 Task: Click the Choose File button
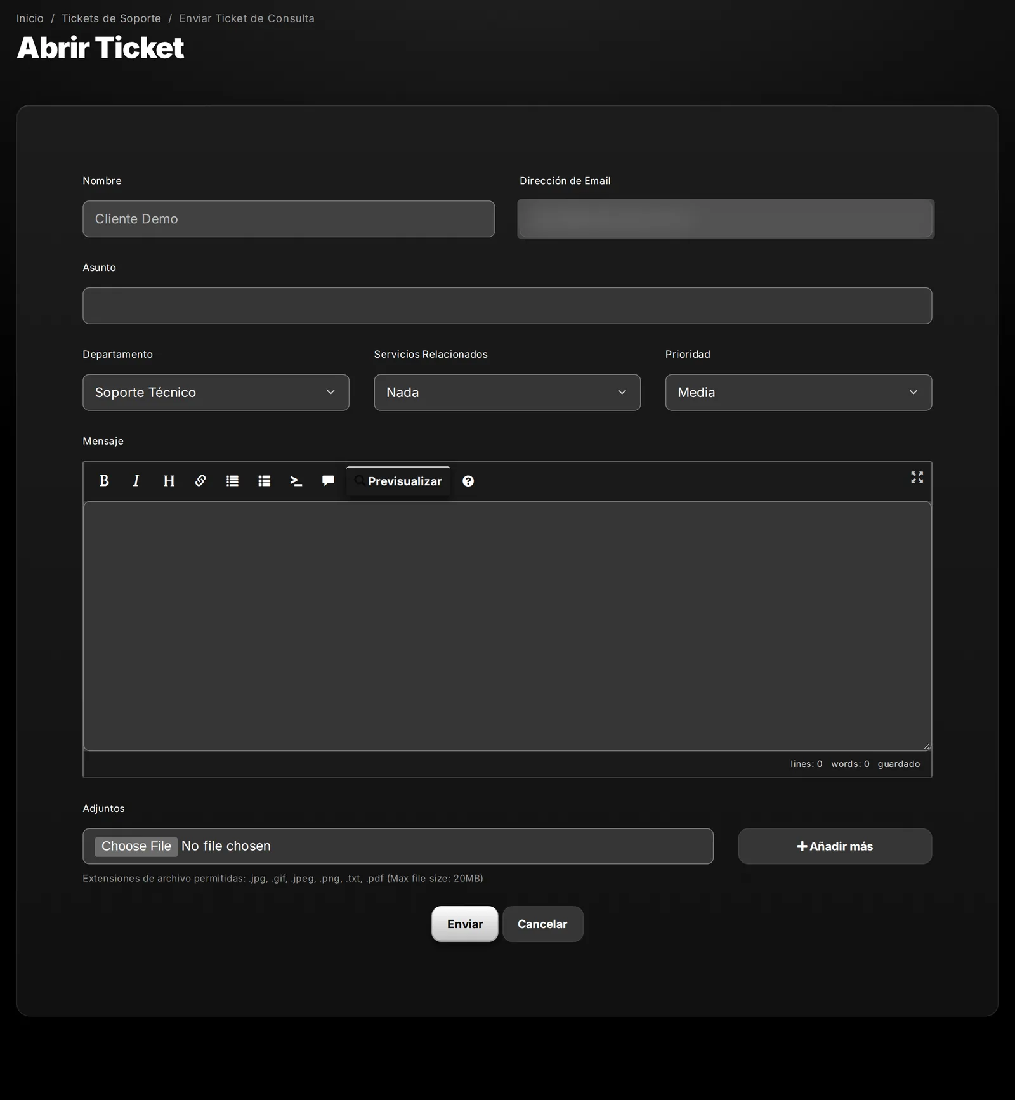(136, 846)
